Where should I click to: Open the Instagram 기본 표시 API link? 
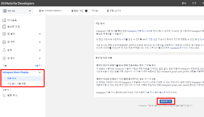(x=138, y=31)
